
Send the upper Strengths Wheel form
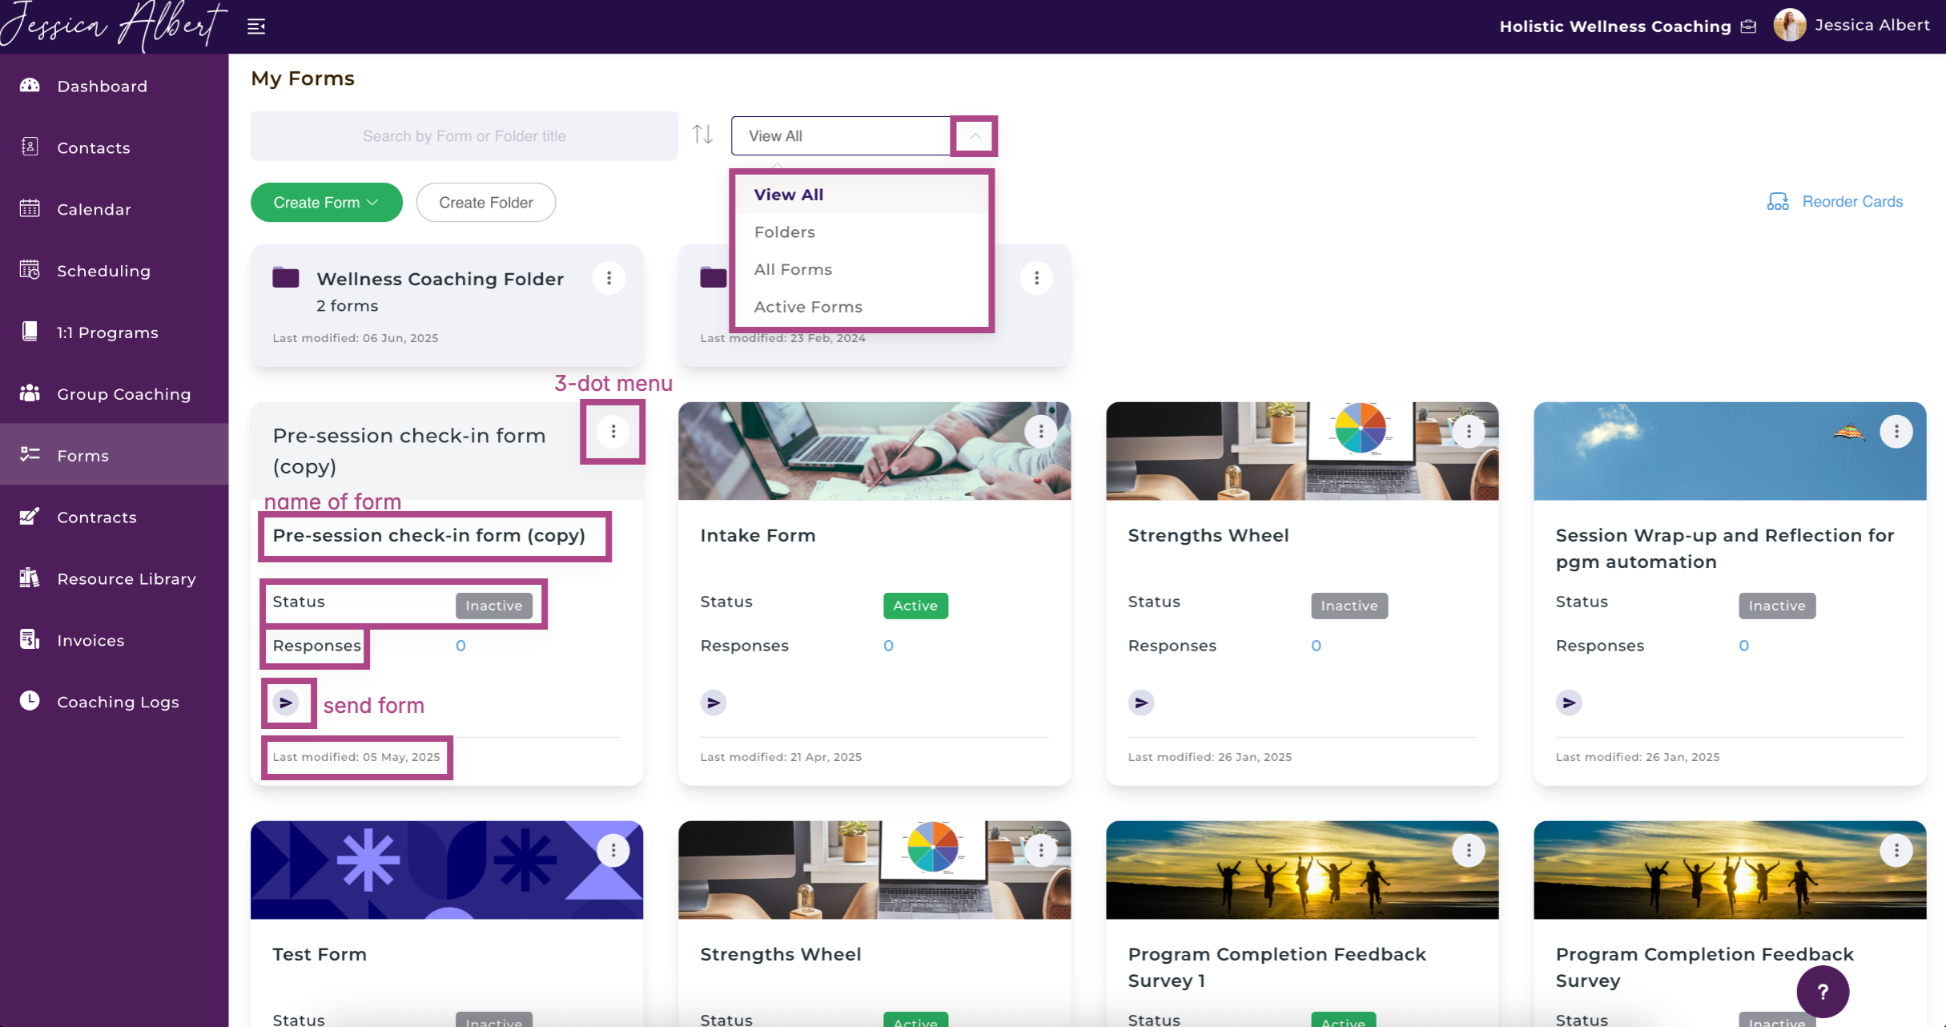[x=1141, y=703]
